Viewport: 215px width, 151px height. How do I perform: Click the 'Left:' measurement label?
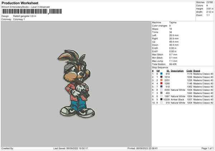pos(154,35)
